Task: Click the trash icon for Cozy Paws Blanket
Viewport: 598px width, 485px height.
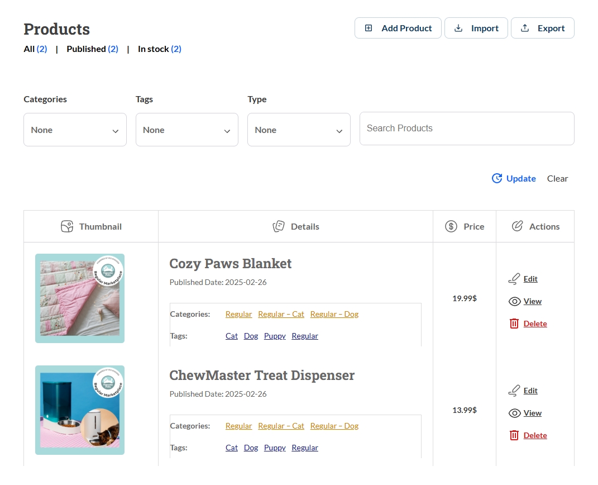Action: [x=514, y=324]
